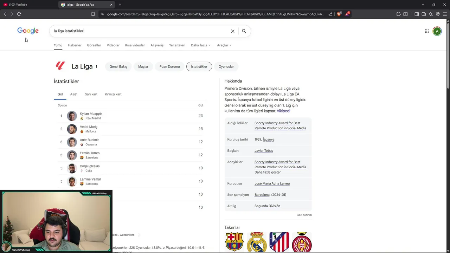Viewport: 450px width, 253px height.
Task: Click the La Liga logo icon
Action: pos(60,66)
